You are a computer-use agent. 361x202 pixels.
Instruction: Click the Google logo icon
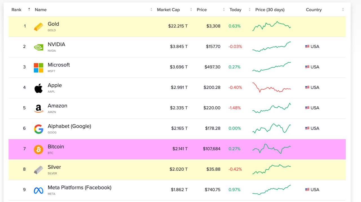click(x=39, y=129)
